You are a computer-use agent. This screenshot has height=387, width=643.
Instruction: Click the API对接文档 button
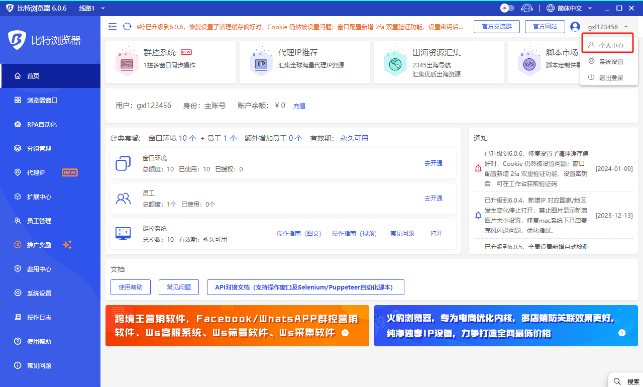[x=305, y=287]
